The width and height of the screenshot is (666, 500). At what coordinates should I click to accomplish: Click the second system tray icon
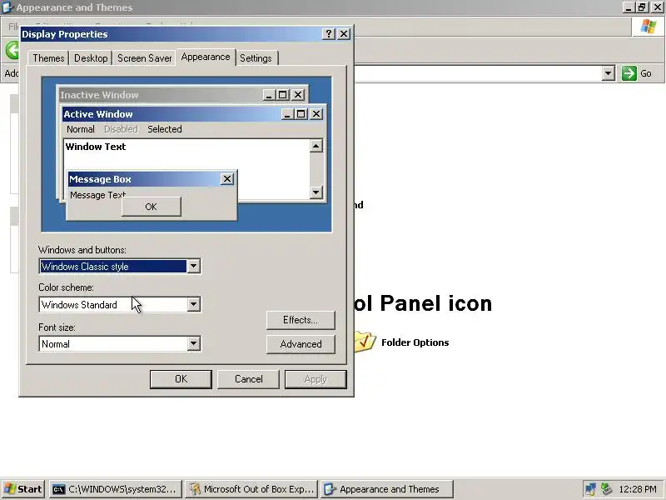606,489
